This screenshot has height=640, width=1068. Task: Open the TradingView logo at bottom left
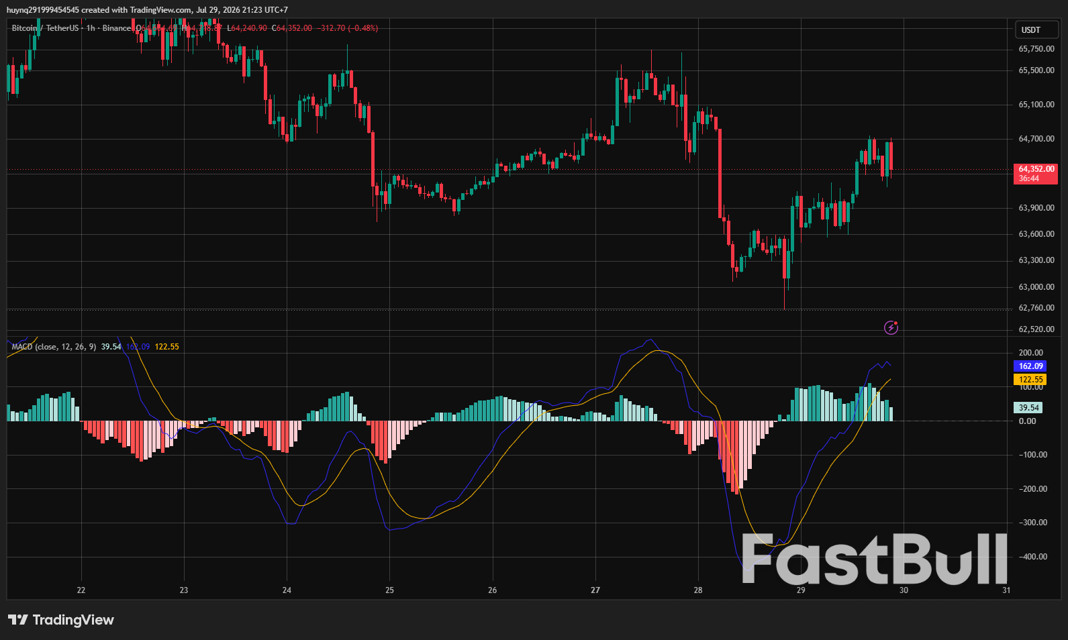pyautogui.click(x=61, y=620)
